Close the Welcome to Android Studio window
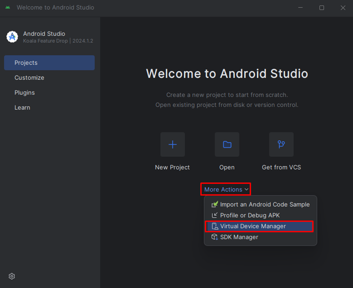 click(343, 7)
